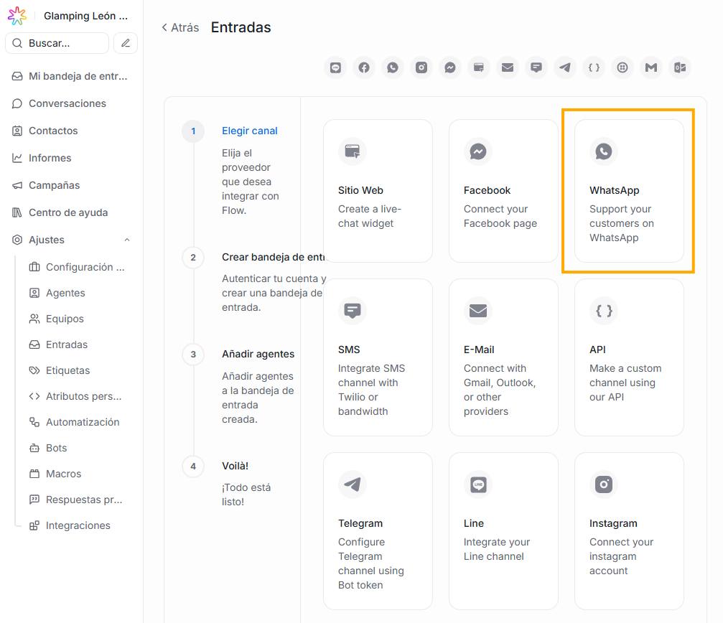The width and height of the screenshot is (723, 623).
Task: Click the Line icon in top icon row
Action: 335,67
